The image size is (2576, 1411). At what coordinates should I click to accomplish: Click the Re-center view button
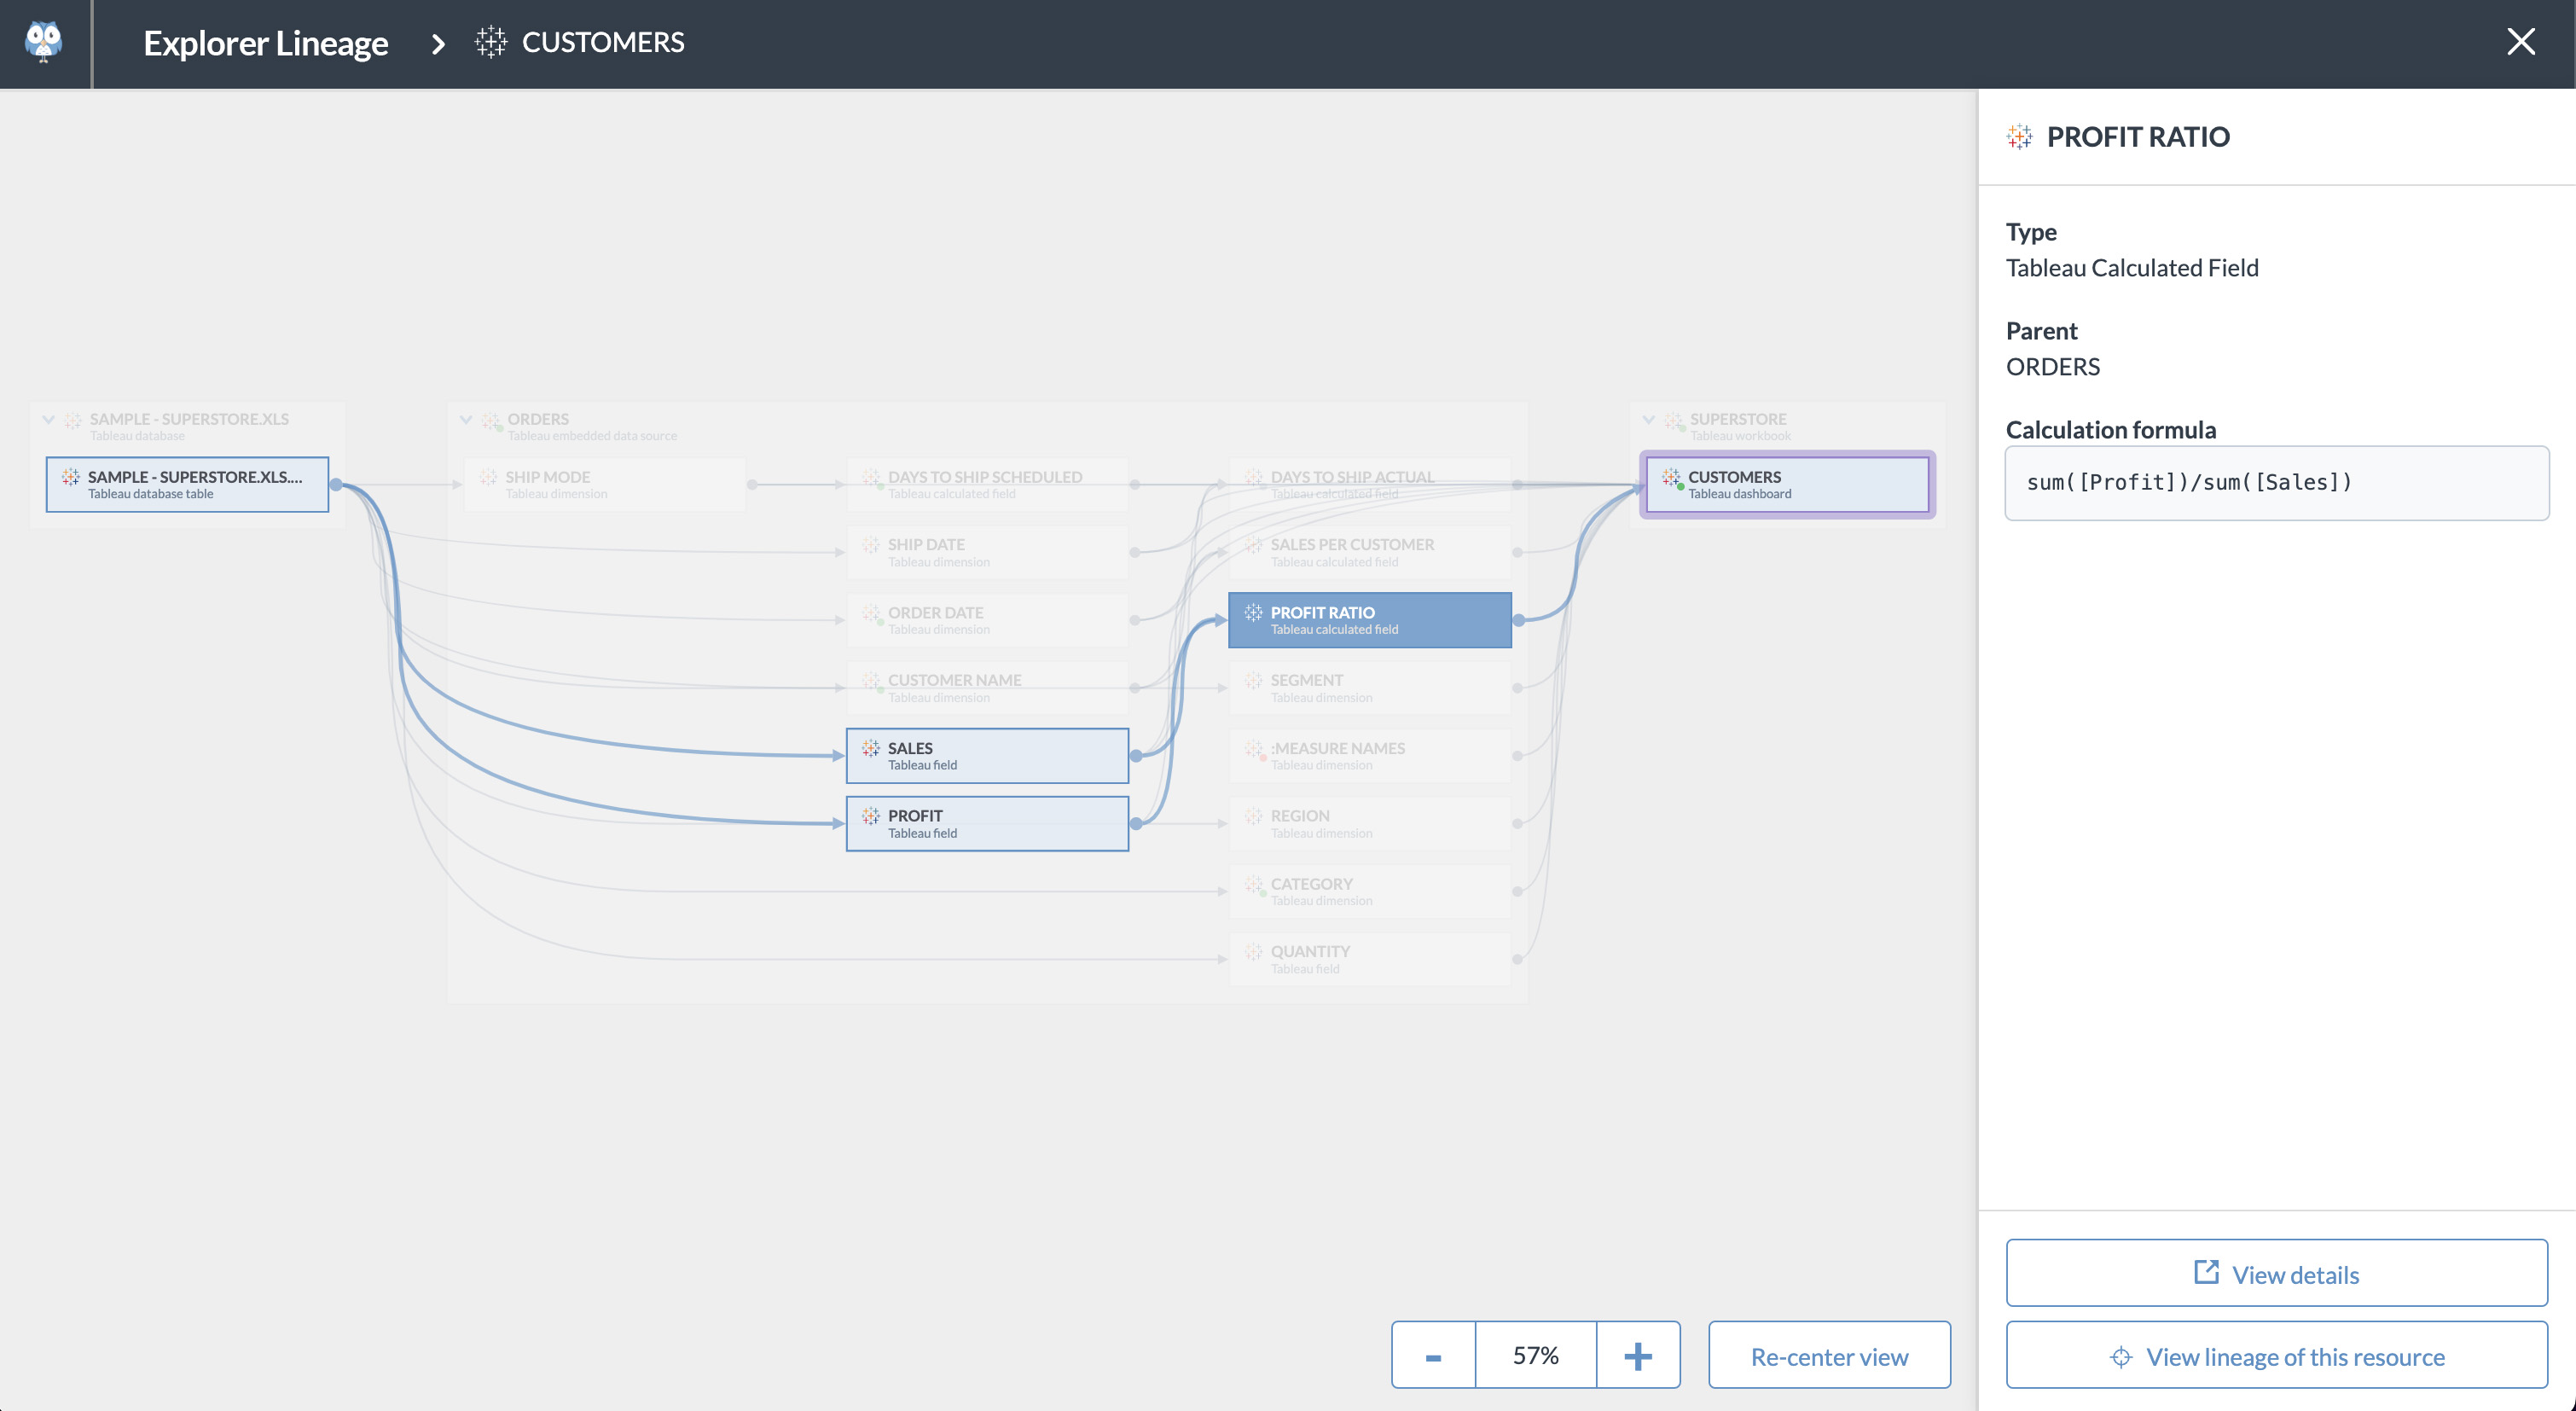pyautogui.click(x=1829, y=1355)
